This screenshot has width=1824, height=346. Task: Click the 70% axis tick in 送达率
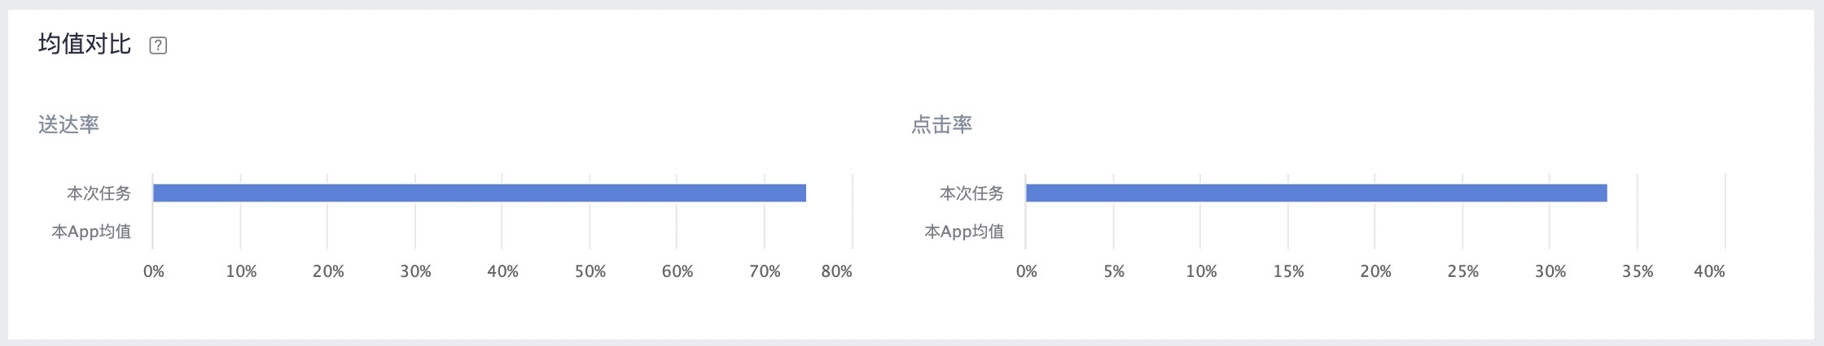coord(765,271)
